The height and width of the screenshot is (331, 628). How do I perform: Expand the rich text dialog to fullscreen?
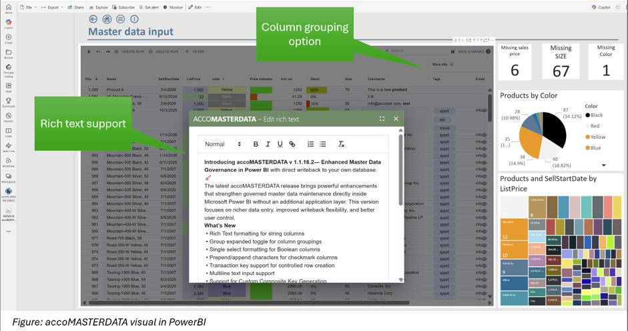point(382,119)
